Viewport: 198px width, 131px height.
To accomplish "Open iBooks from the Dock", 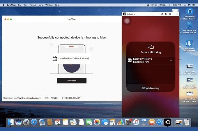I will click(x=152, y=122).
